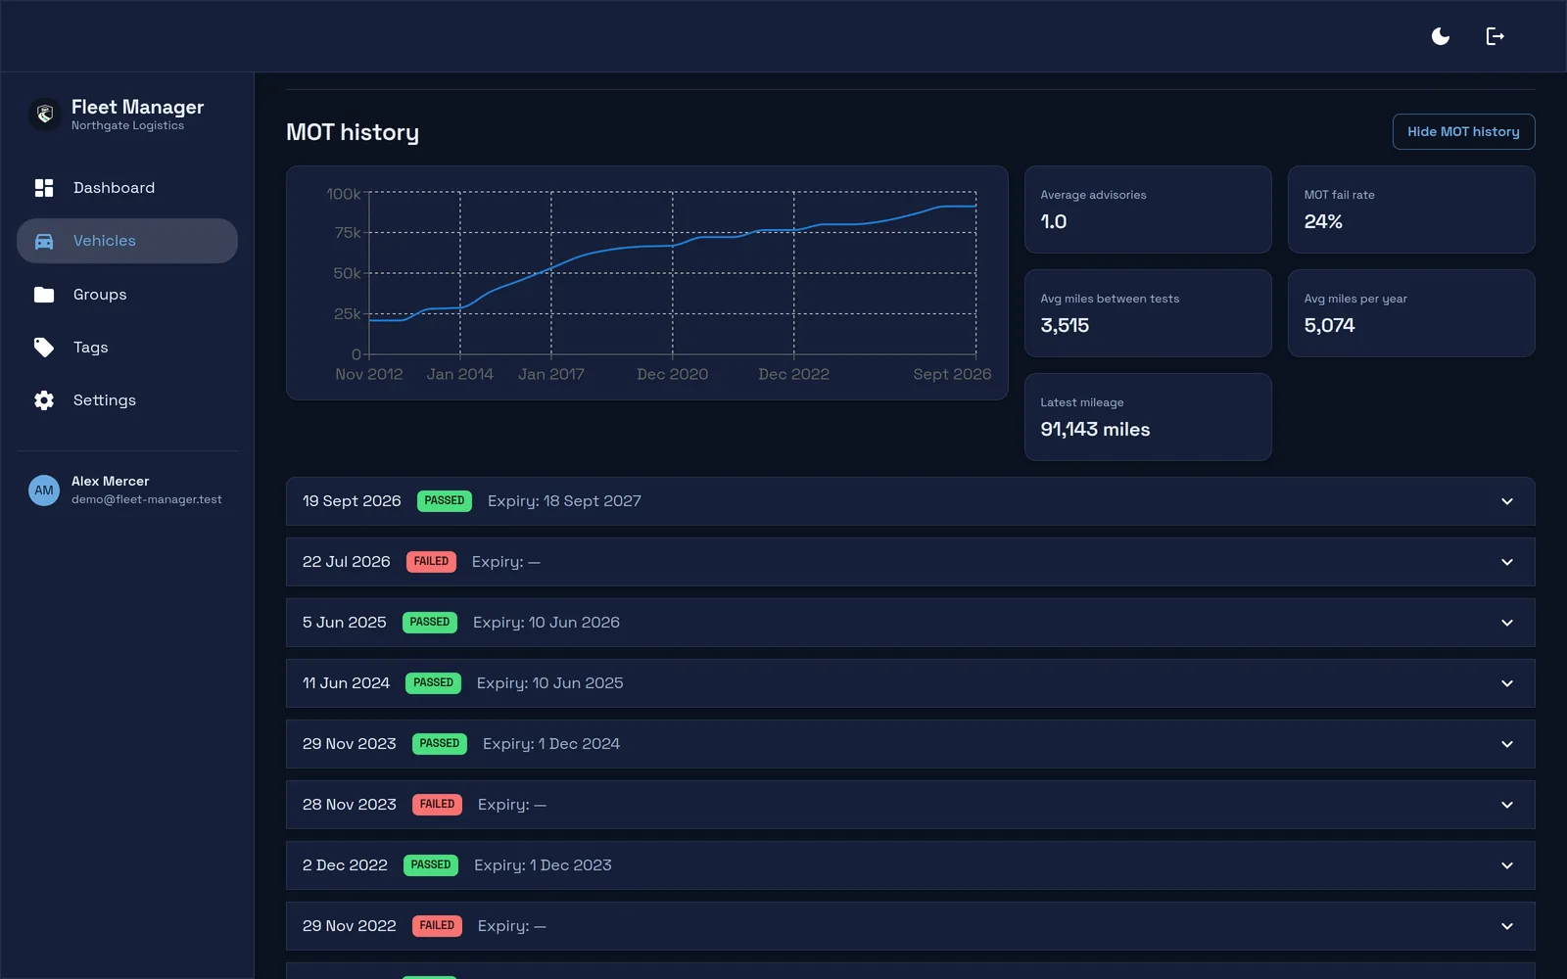Expand the 5 Jun 2025 MOT row

(910, 623)
